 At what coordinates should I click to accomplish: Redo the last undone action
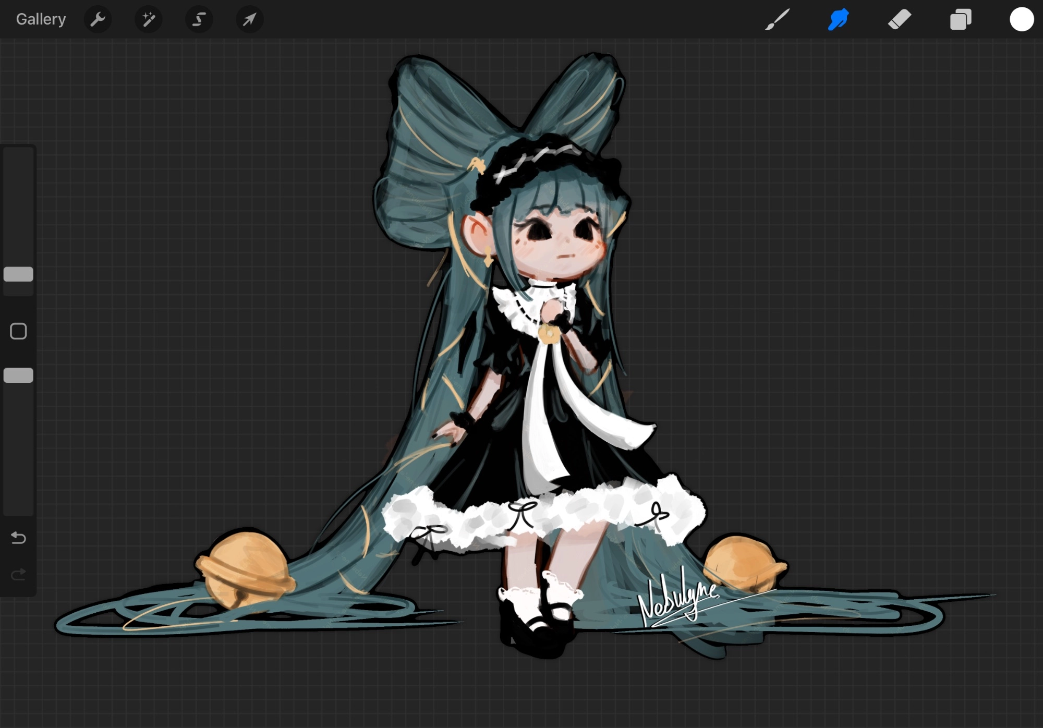point(18,574)
